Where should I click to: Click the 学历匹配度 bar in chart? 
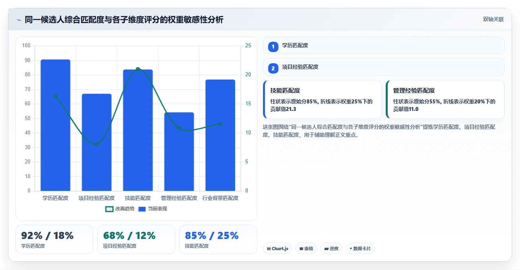(56, 125)
